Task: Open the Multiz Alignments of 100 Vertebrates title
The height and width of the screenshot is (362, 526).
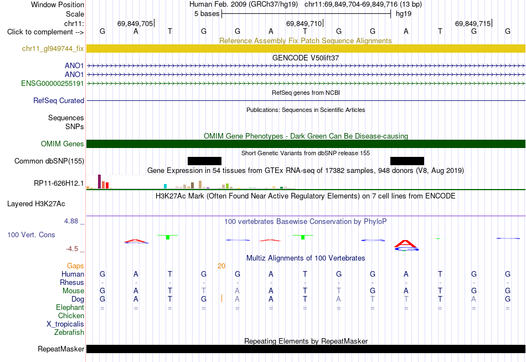Action: coord(306,258)
